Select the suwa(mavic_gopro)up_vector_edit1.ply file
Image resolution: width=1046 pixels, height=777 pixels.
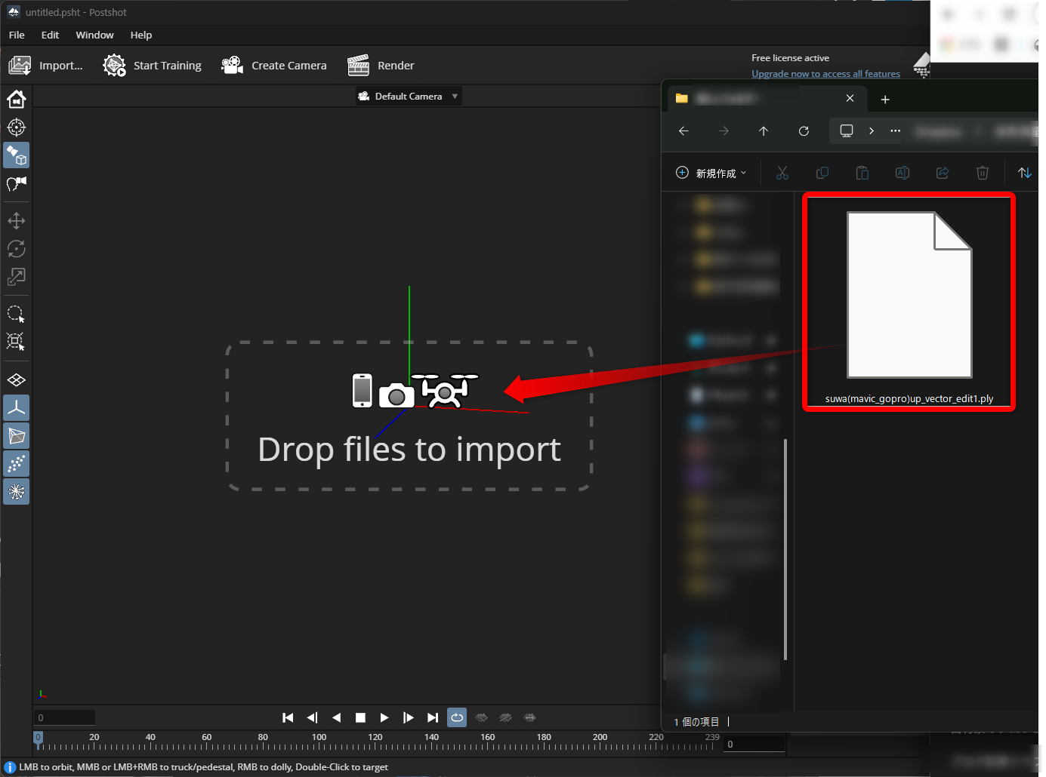click(x=909, y=302)
